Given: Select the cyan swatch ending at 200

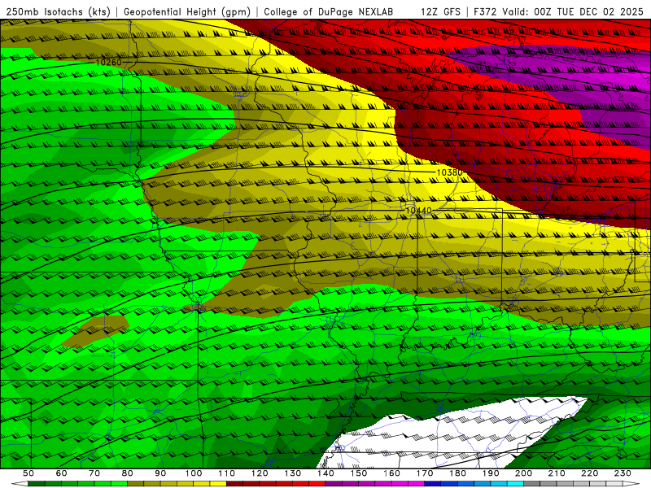Looking at the screenshot, I should (x=515, y=484).
